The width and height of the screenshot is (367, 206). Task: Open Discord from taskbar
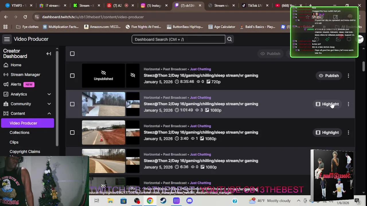point(190,201)
